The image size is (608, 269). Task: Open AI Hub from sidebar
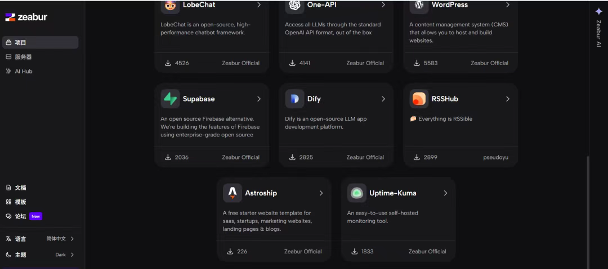click(x=39, y=71)
